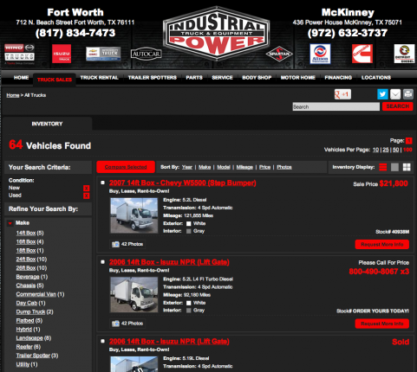The width and height of the screenshot is (417, 372).
Task: Open 2007 14ft Box Chevy W5500 listing title
Action: pyautogui.click(x=183, y=183)
